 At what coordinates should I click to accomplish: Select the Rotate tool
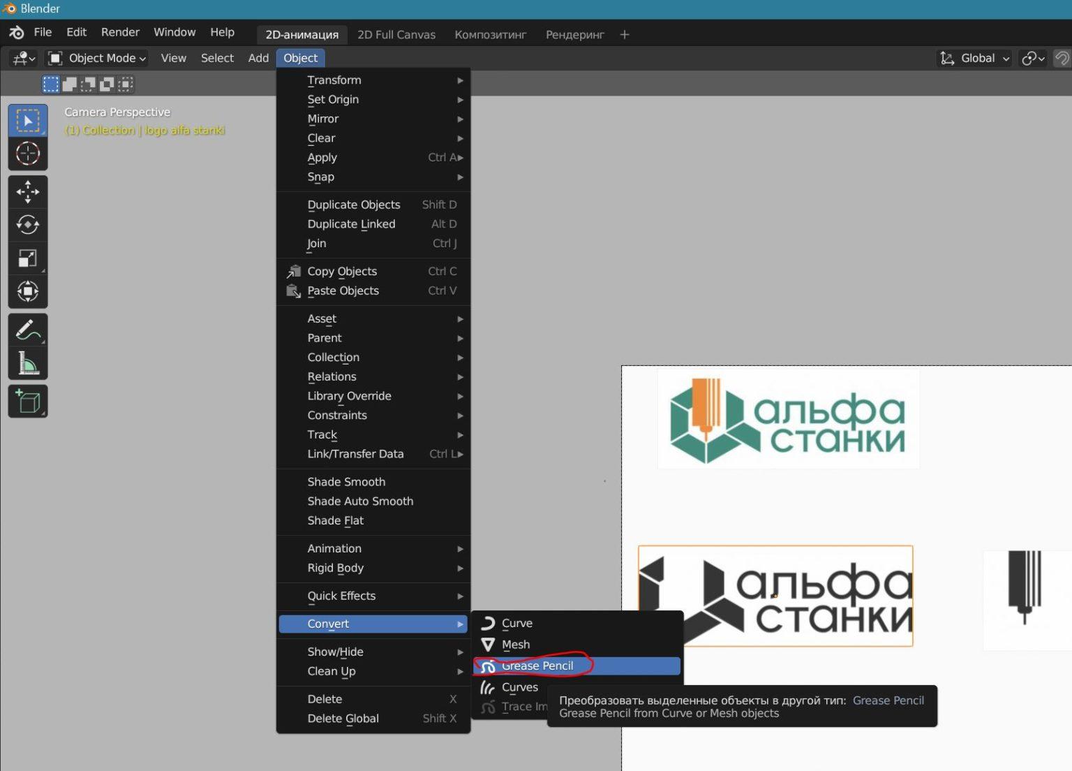[28, 224]
